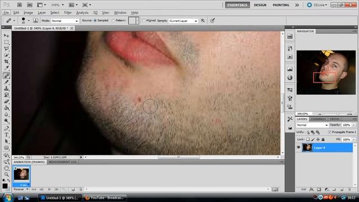This screenshot has width=359, height=202.
Task: Open CS Live
Action: click(x=317, y=5)
